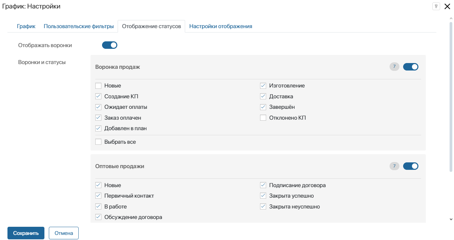This screenshot has width=454, height=240.
Task: Check the Новые box in Воронка продаж
Action: 98,86
